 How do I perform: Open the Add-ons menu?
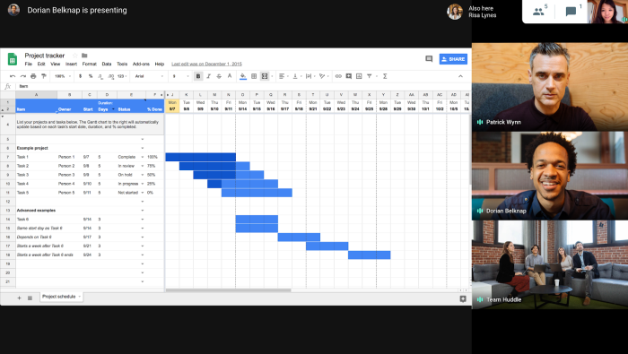pyautogui.click(x=141, y=64)
